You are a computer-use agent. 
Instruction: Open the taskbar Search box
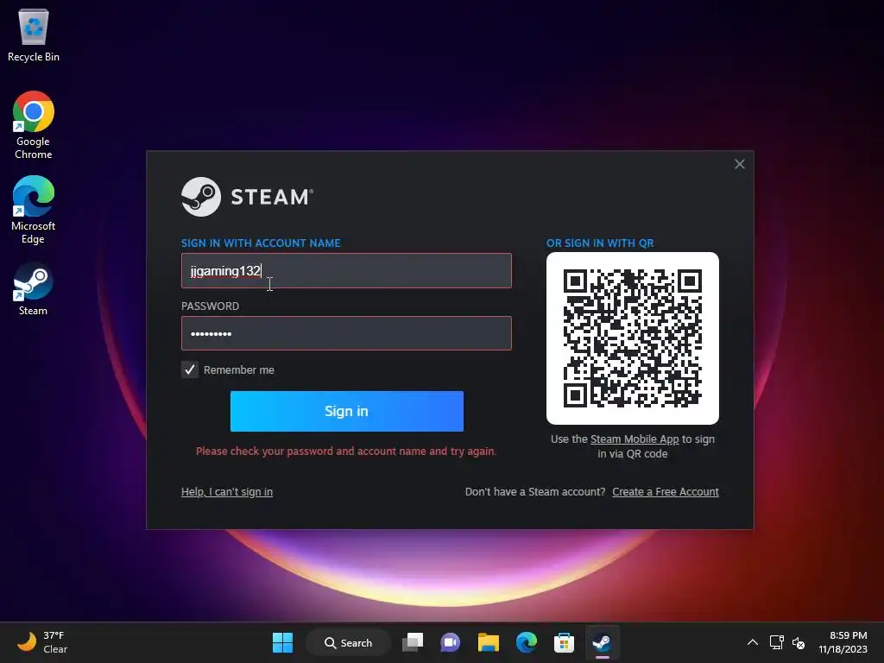tap(349, 642)
